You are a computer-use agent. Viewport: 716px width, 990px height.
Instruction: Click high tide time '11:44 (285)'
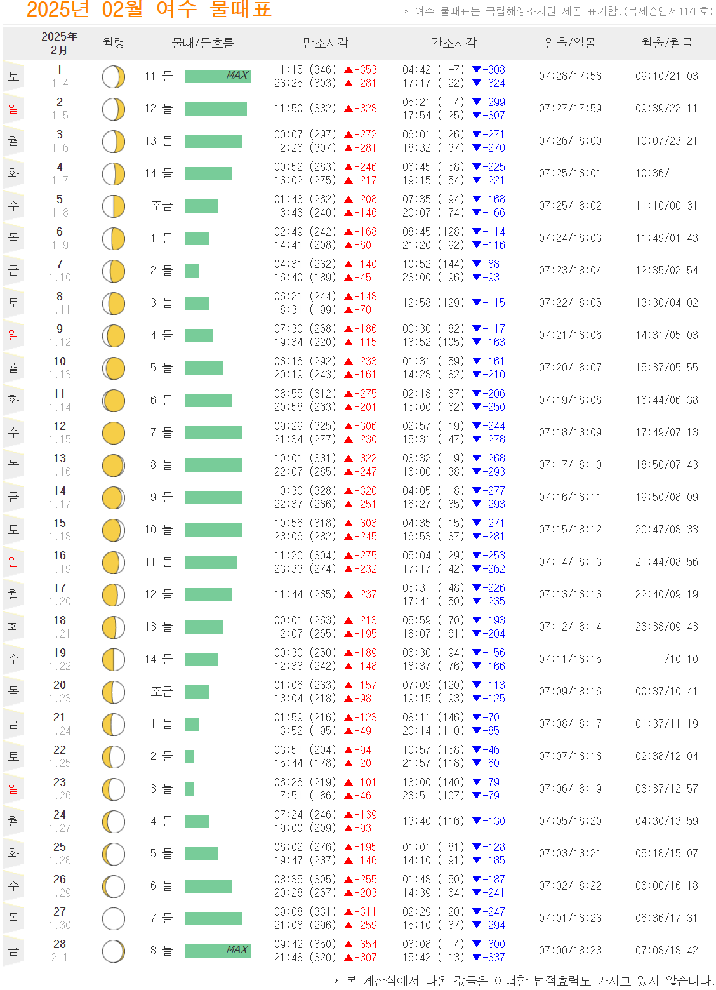[305, 594]
